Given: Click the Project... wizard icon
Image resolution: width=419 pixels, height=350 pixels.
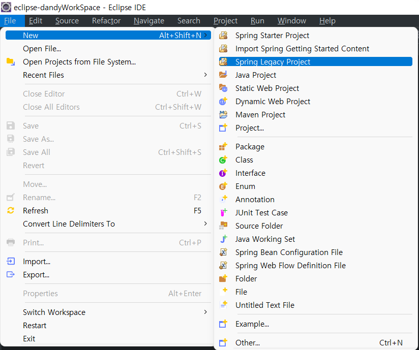Looking at the screenshot, I should [x=223, y=128].
